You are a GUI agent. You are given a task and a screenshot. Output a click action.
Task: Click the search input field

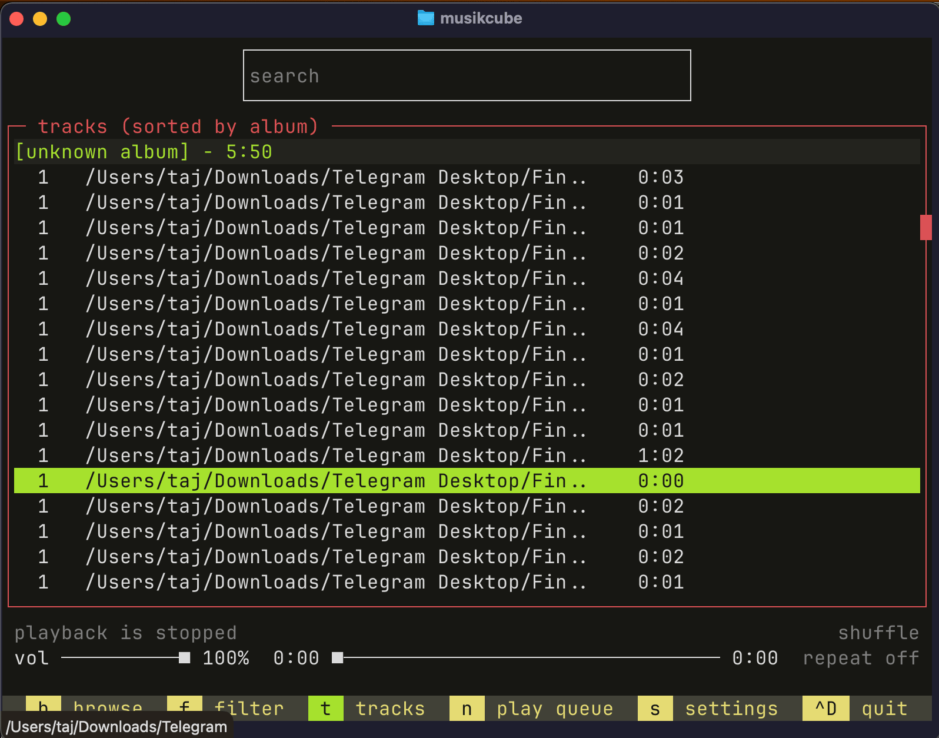[x=467, y=75]
